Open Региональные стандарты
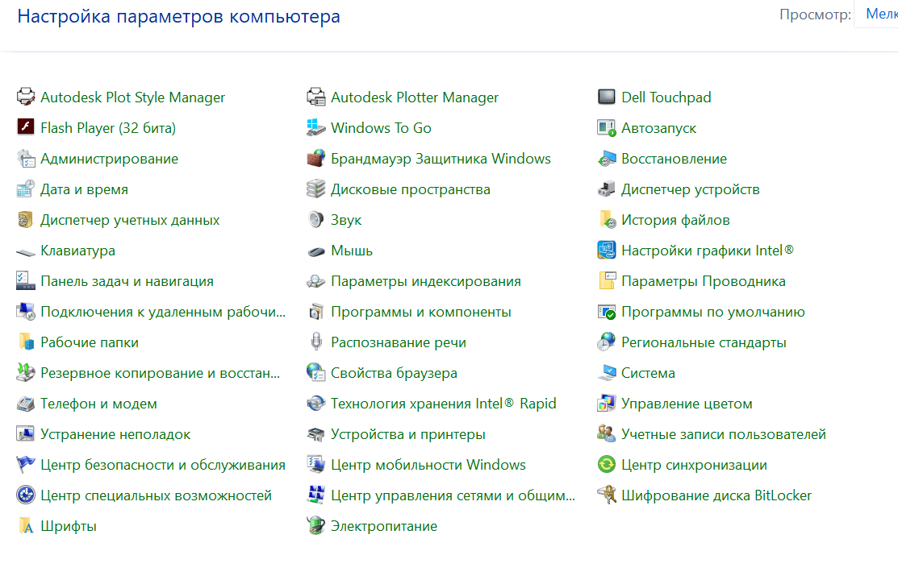 pyautogui.click(x=704, y=342)
